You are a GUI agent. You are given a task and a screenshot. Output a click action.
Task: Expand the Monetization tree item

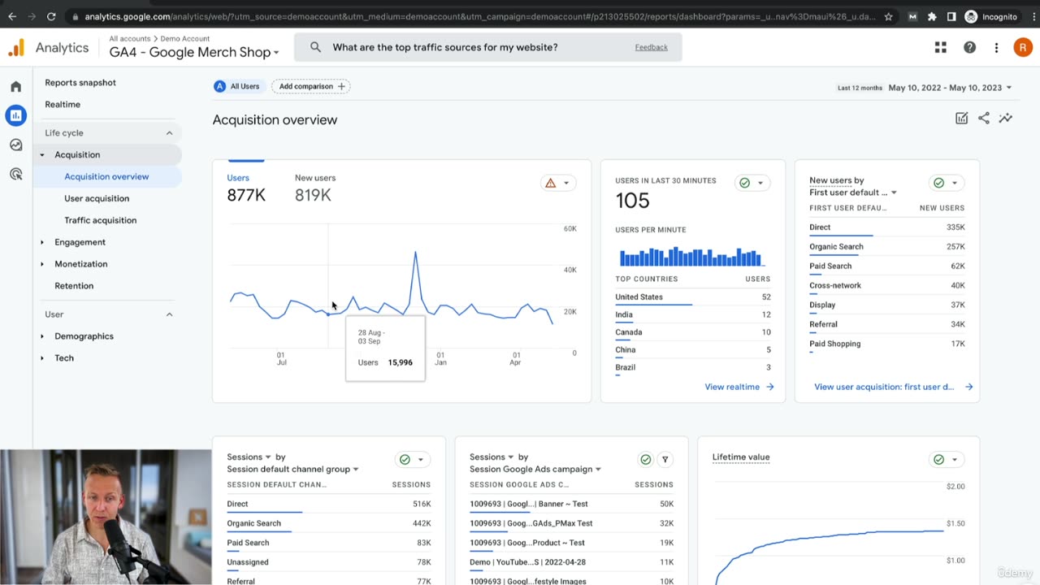42,264
